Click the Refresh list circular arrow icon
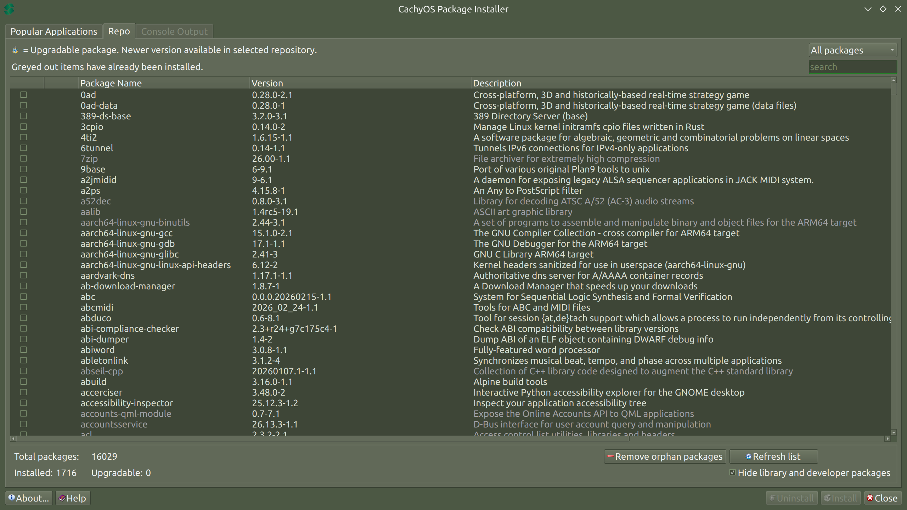 748,457
